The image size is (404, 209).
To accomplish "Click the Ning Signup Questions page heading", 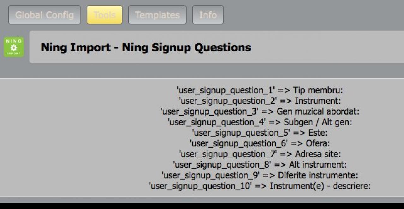I will pos(146,48).
